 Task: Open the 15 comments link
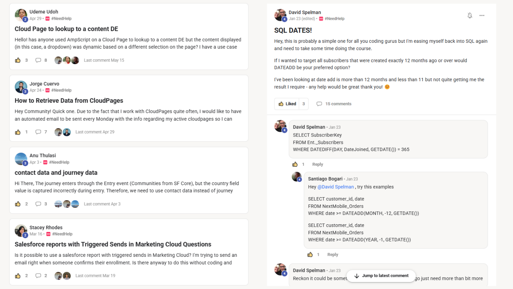click(334, 104)
